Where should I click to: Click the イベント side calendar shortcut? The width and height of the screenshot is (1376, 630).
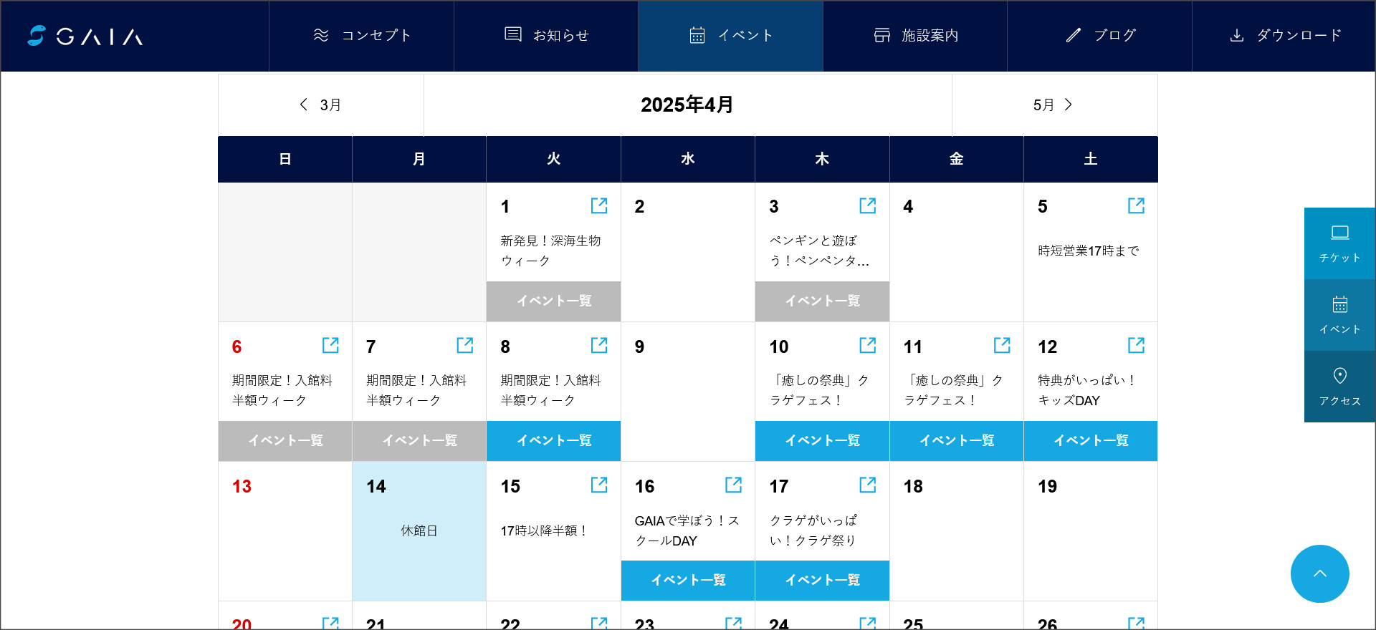click(1339, 315)
